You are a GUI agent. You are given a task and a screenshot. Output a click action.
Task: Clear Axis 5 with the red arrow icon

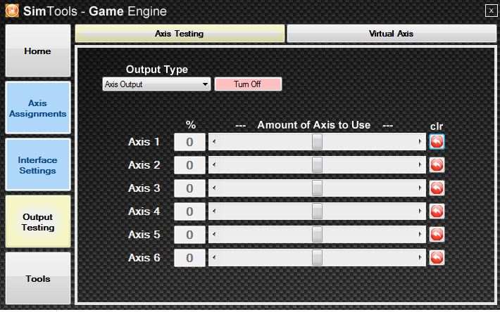point(437,235)
